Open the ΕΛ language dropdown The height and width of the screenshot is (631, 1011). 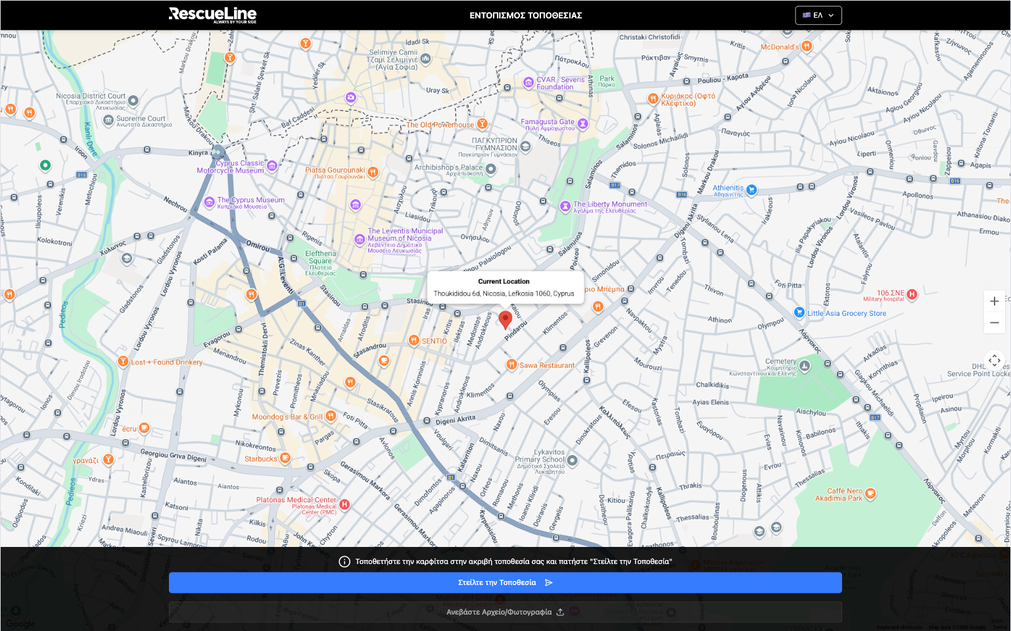[818, 15]
